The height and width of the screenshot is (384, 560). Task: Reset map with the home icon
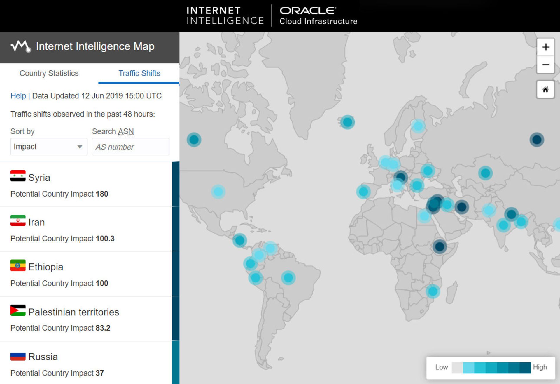coord(545,90)
